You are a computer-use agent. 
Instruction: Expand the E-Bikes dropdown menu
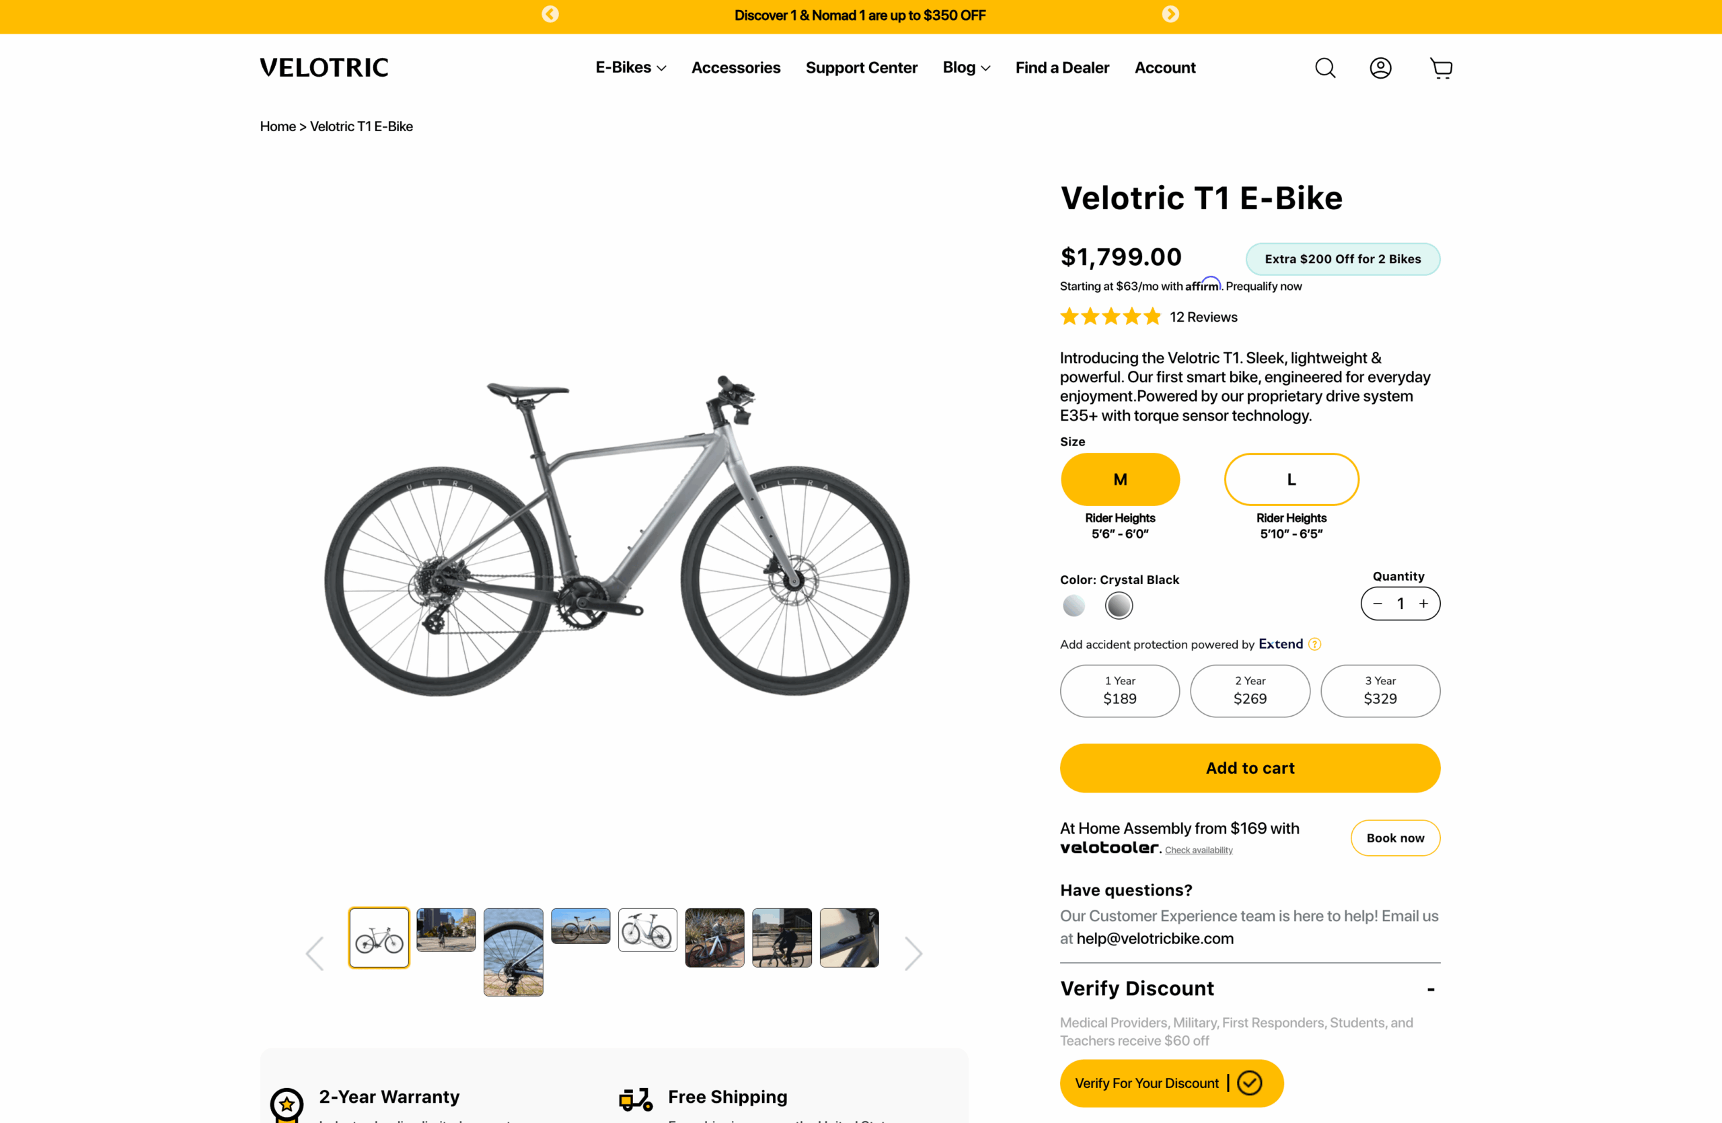[x=630, y=67]
